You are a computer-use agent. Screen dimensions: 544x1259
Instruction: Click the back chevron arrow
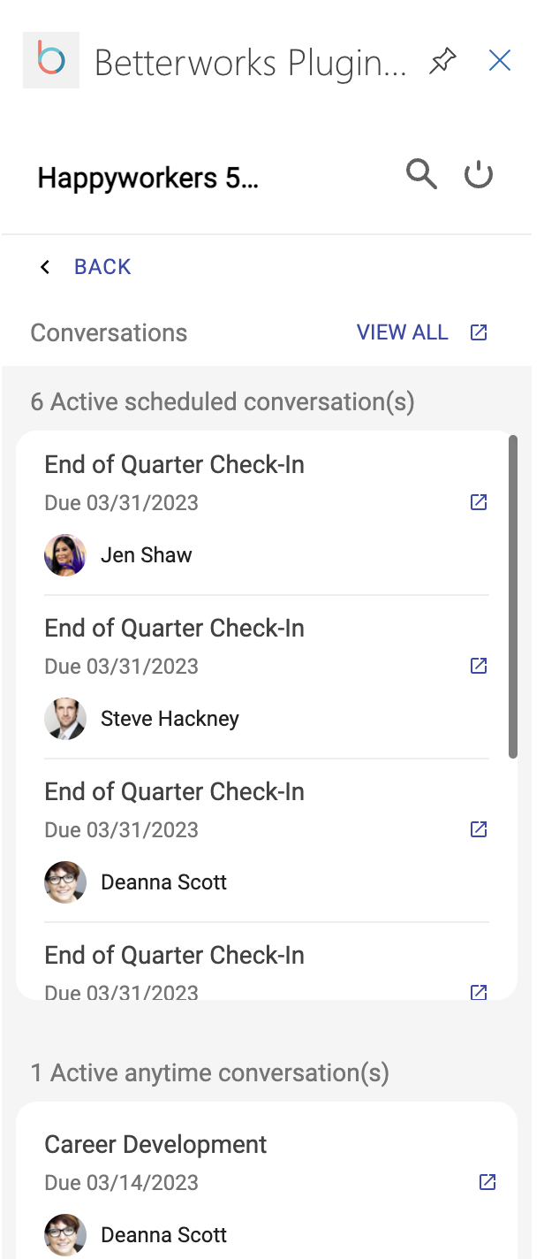coord(45,267)
